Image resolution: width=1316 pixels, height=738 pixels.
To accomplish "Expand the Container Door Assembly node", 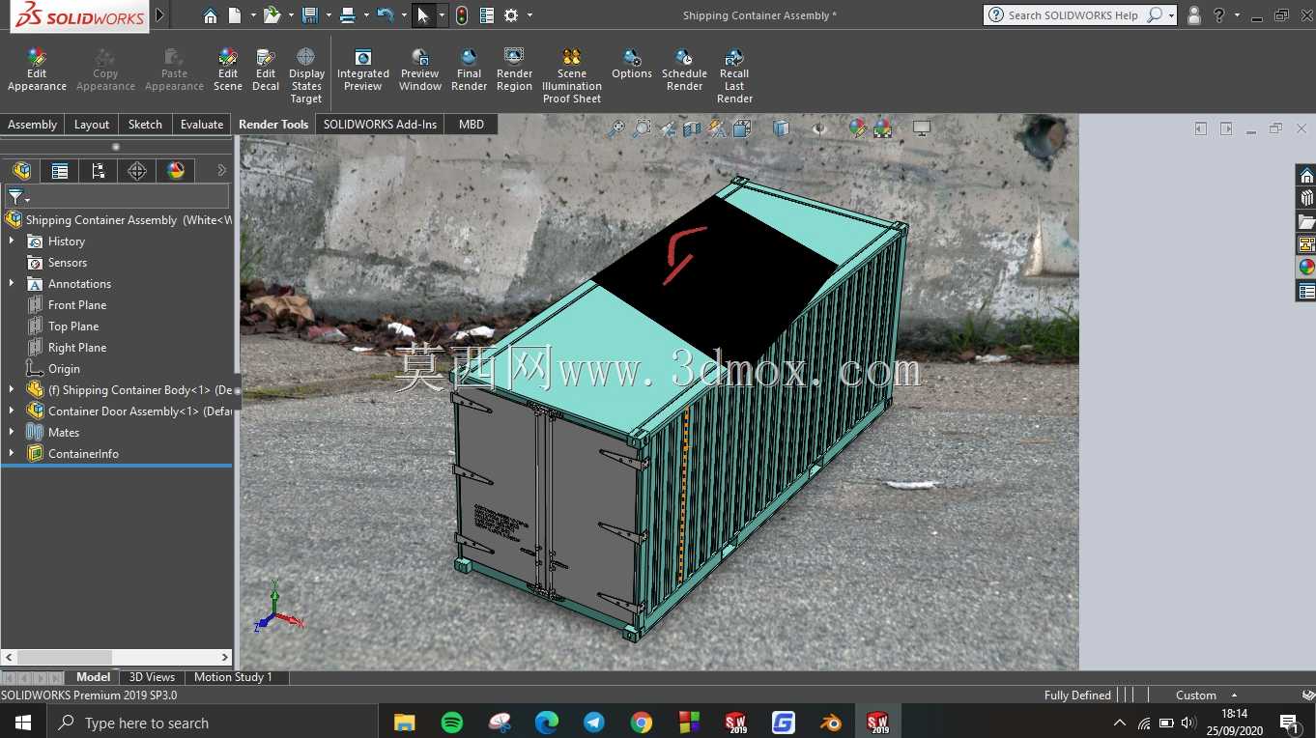I will click(x=12, y=412).
